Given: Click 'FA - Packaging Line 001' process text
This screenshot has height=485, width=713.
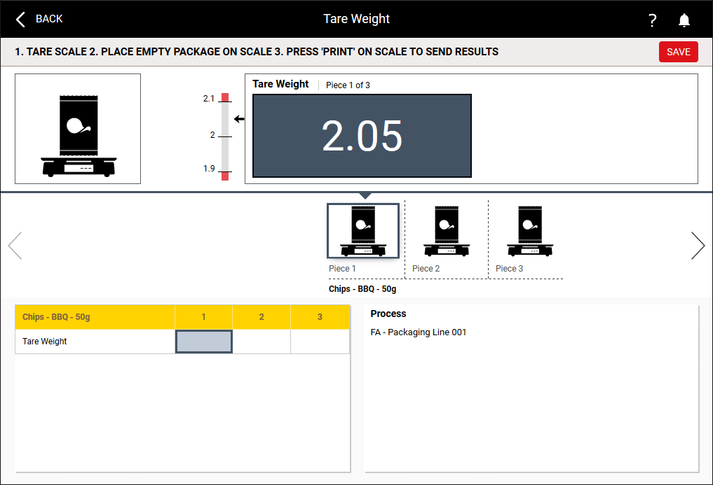Looking at the screenshot, I should click(419, 332).
